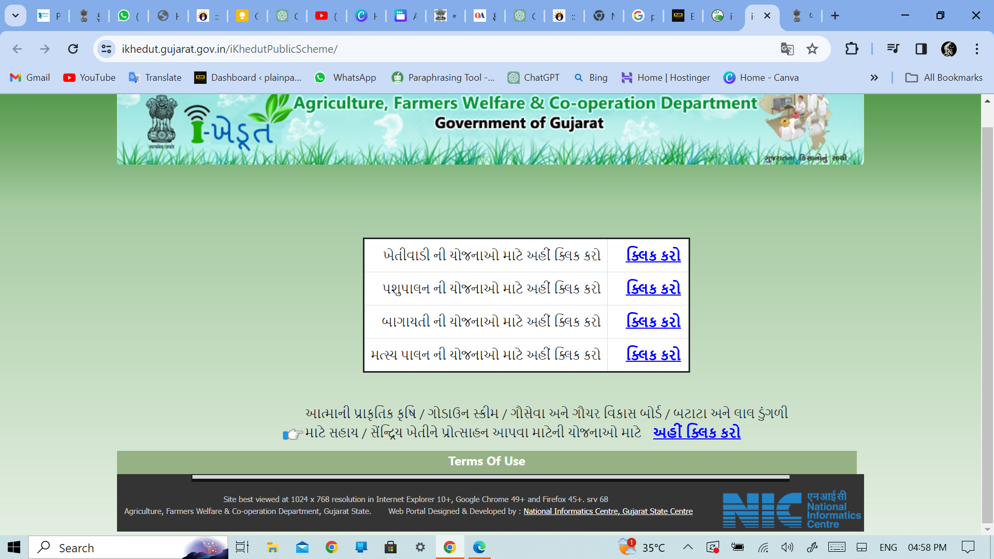The width and height of the screenshot is (994, 559).
Task: Open Matsya Palan ni Yojnao scheme section
Action: tap(652, 354)
